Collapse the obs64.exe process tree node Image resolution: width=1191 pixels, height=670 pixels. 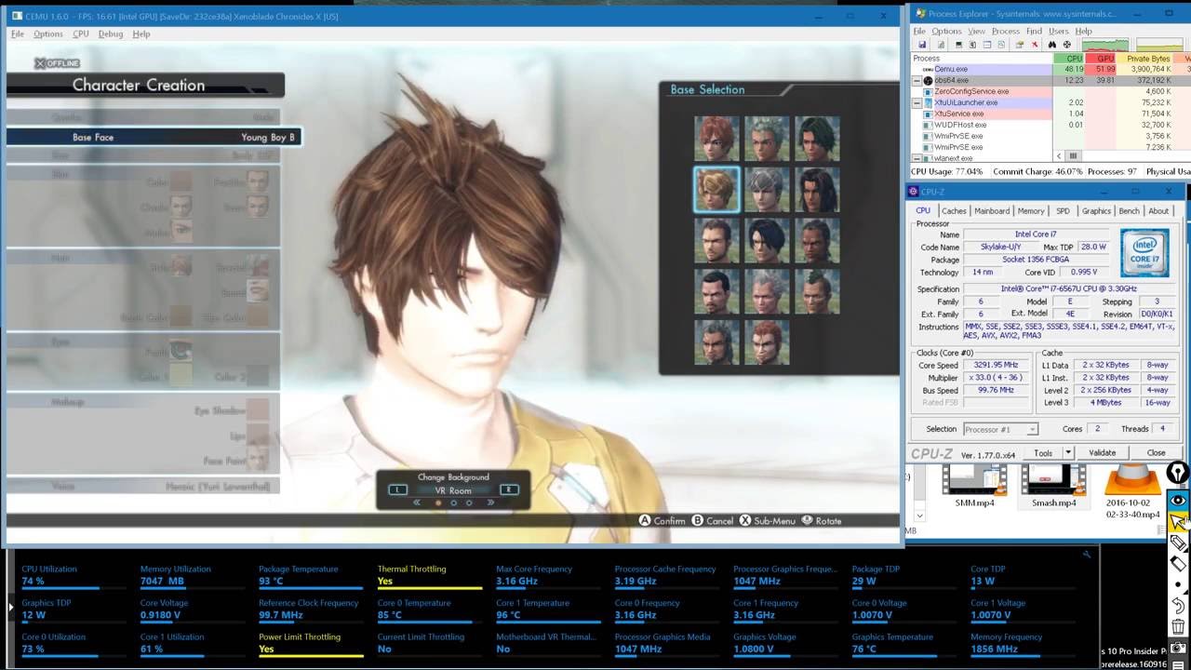pos(917,81)
